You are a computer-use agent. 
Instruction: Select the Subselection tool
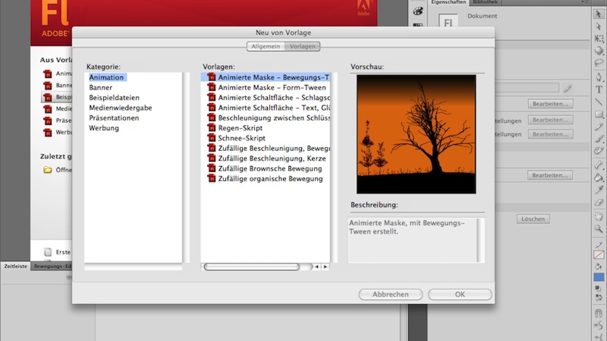click(599, 26)
